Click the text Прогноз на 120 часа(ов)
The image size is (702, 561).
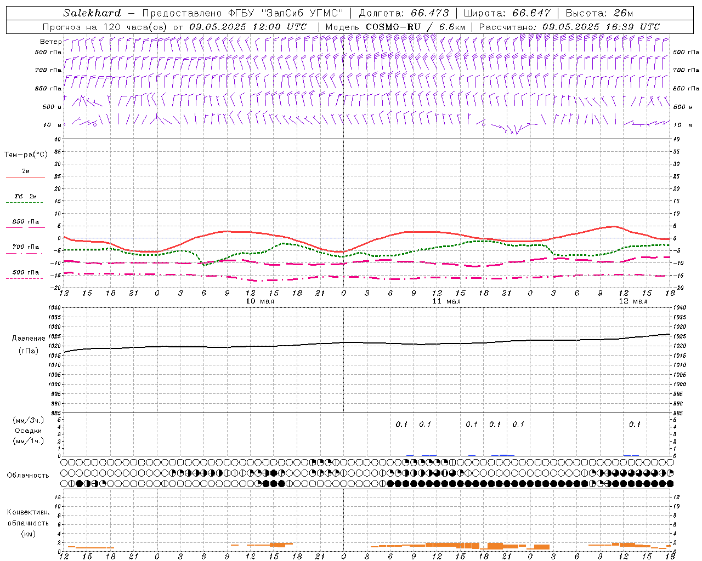click(x=105, y=27)
